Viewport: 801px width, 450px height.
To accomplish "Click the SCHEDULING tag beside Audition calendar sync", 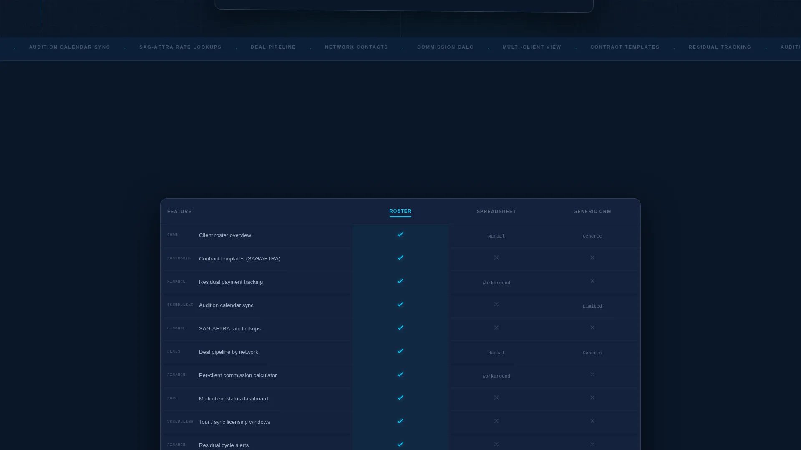I will click(180, 305).
